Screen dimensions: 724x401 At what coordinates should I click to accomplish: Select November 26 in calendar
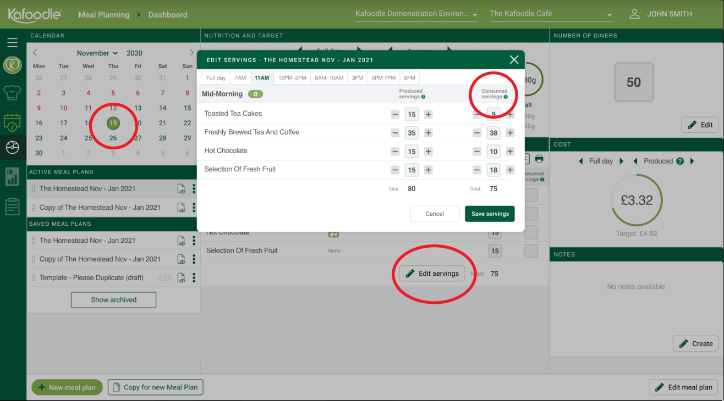pos(113,138)
